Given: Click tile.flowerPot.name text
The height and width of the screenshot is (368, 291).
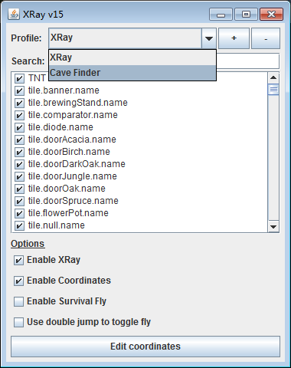Looking at the screenshot, I should point(68,213).
